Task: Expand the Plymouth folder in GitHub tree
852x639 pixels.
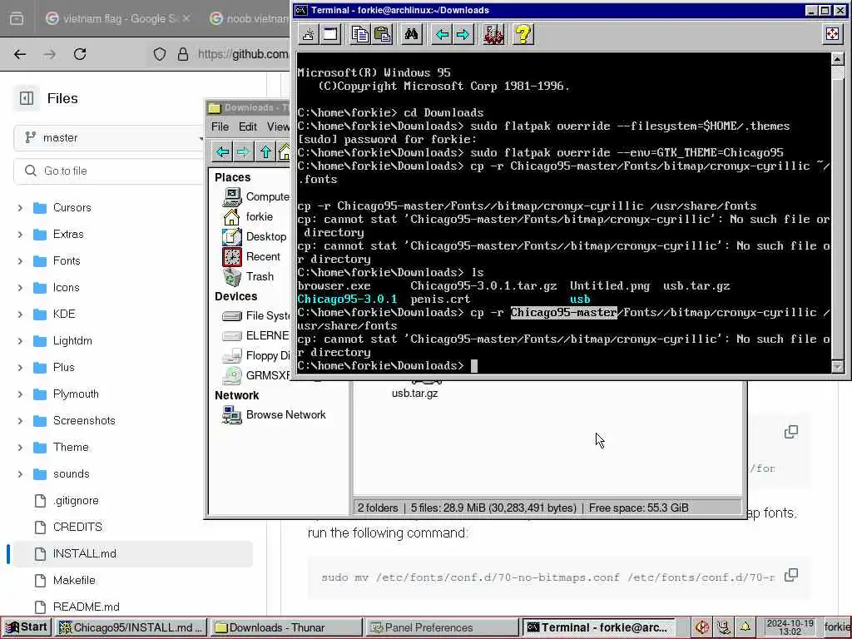Action: click(x=20, y=394)
